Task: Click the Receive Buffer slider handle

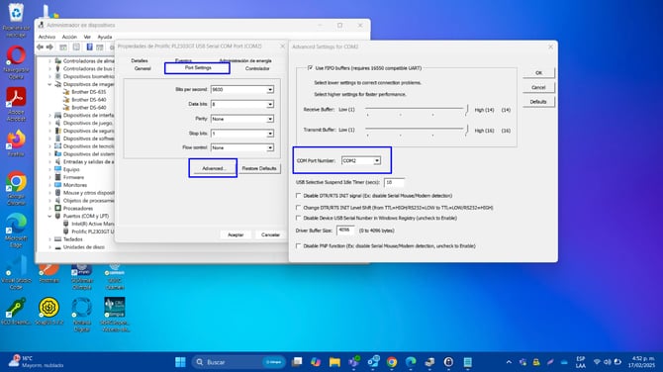Action: (x=466, y=110)
